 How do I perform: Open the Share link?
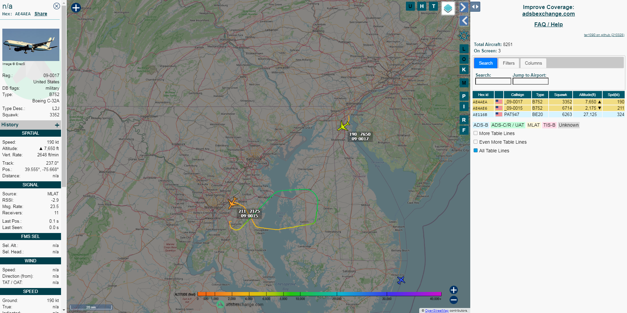tap(41, 14)
